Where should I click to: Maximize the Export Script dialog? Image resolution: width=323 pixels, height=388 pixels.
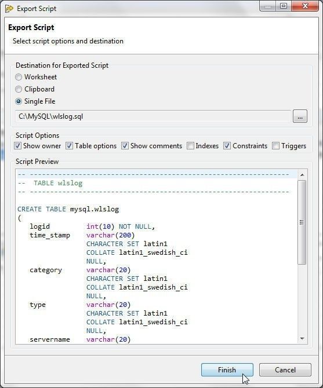[x=284, y=6]
